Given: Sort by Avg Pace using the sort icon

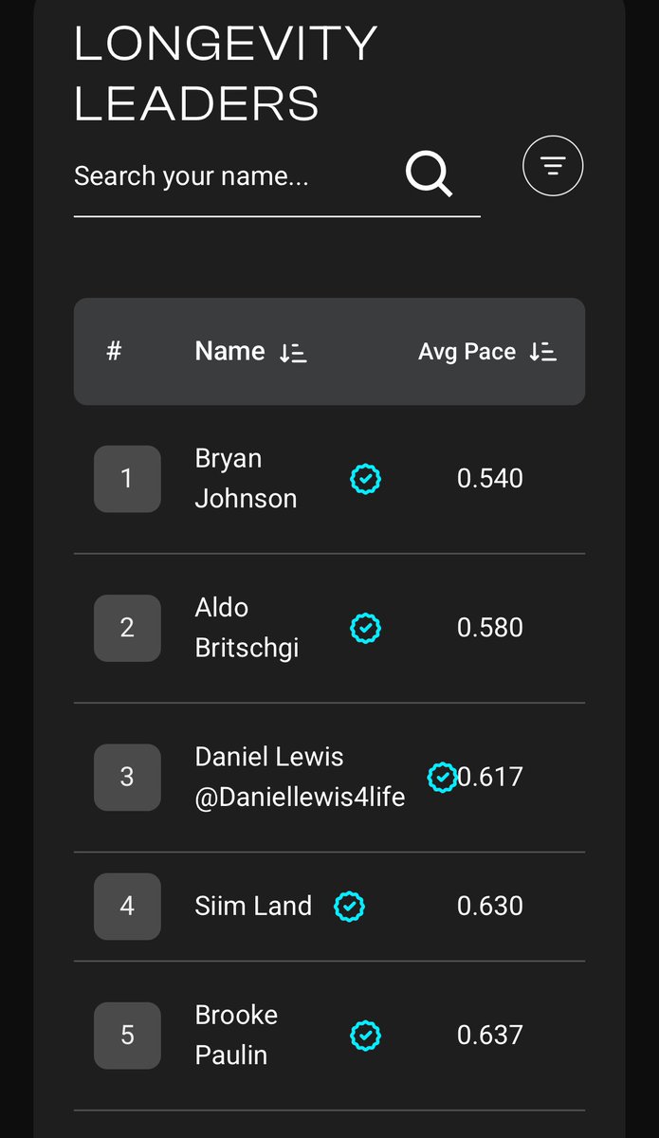Looking at the screenshot, I should pyautogui.click(x=542, y=352).
